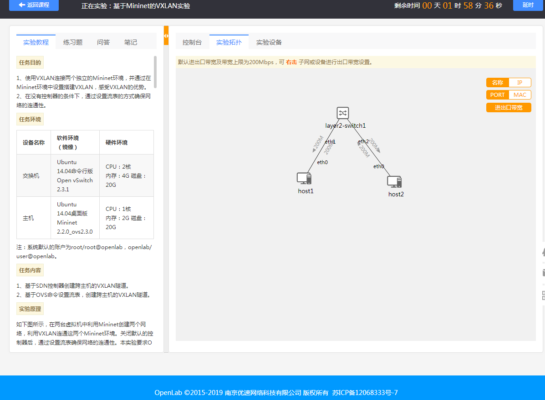Click the host1 name label
The height and width of the screenshot is (400, 545).
click(306, 191)
